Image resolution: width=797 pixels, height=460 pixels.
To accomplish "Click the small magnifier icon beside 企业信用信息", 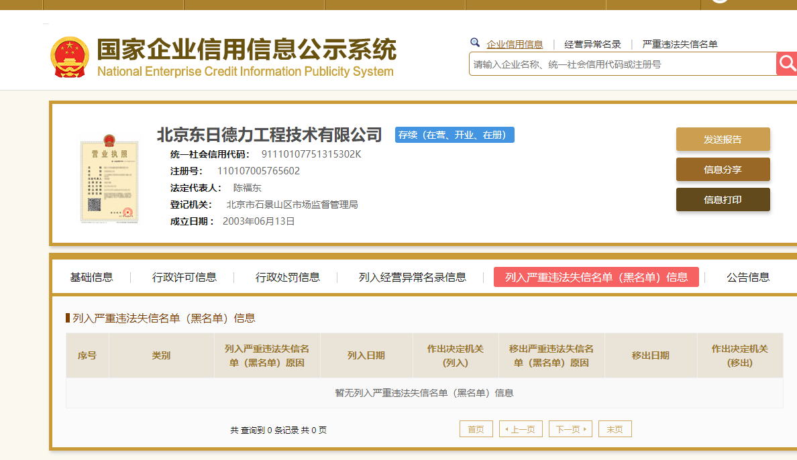I will (475, 43).
